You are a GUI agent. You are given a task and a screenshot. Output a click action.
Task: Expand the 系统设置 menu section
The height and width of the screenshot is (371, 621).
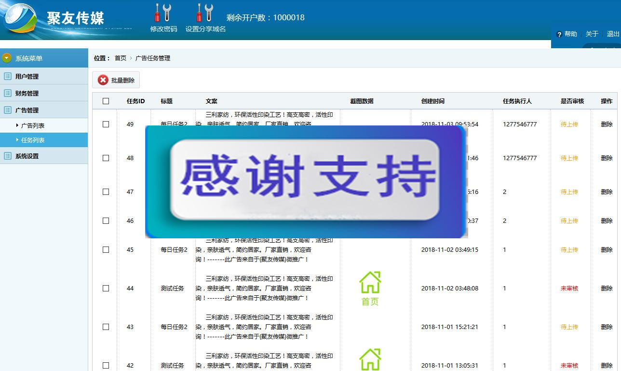pos(44,156)
